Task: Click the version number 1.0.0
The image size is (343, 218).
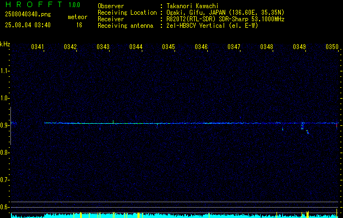Action: [74, 5]
